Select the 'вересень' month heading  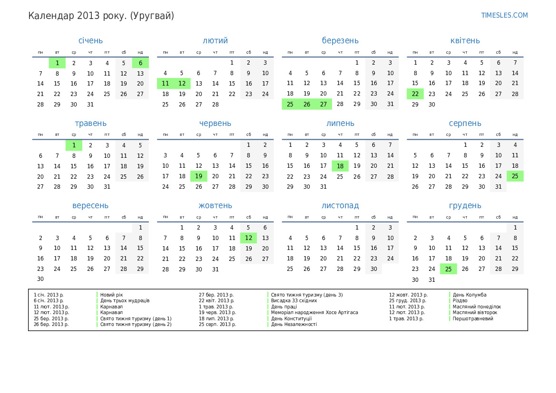click(90, 206)
